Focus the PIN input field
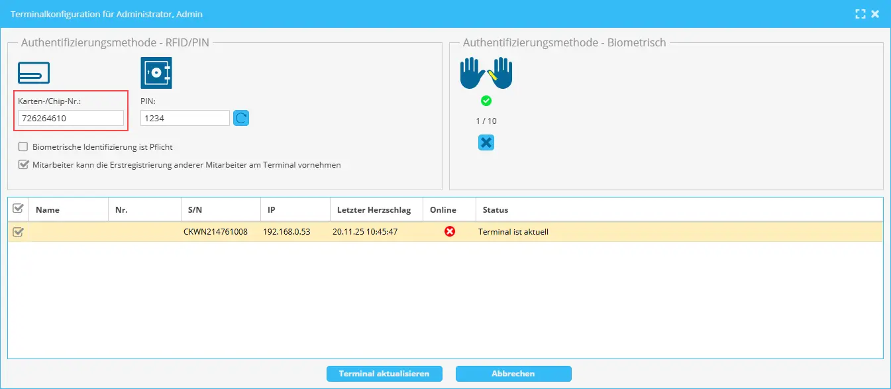The image size is (891, 389). [x=184, y=118]
